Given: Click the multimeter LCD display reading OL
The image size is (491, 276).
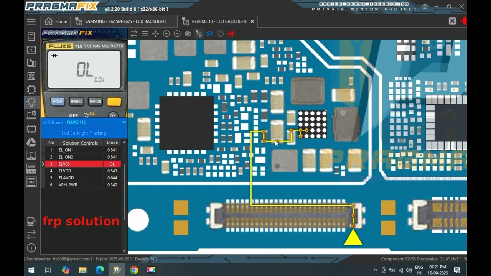Looking at the screenshot, I should pos(84,70).
